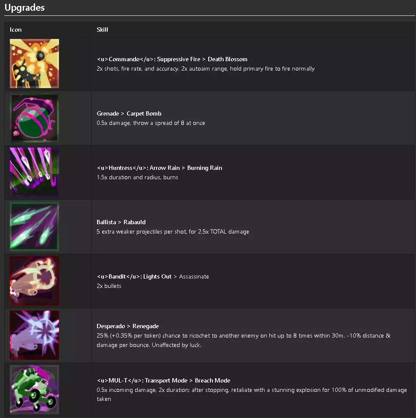Image resolution: width=416 pixels, height=418 pixels.
Task: Select the purple Burning Rain arrows icon
Action: [x=35, y=172]
